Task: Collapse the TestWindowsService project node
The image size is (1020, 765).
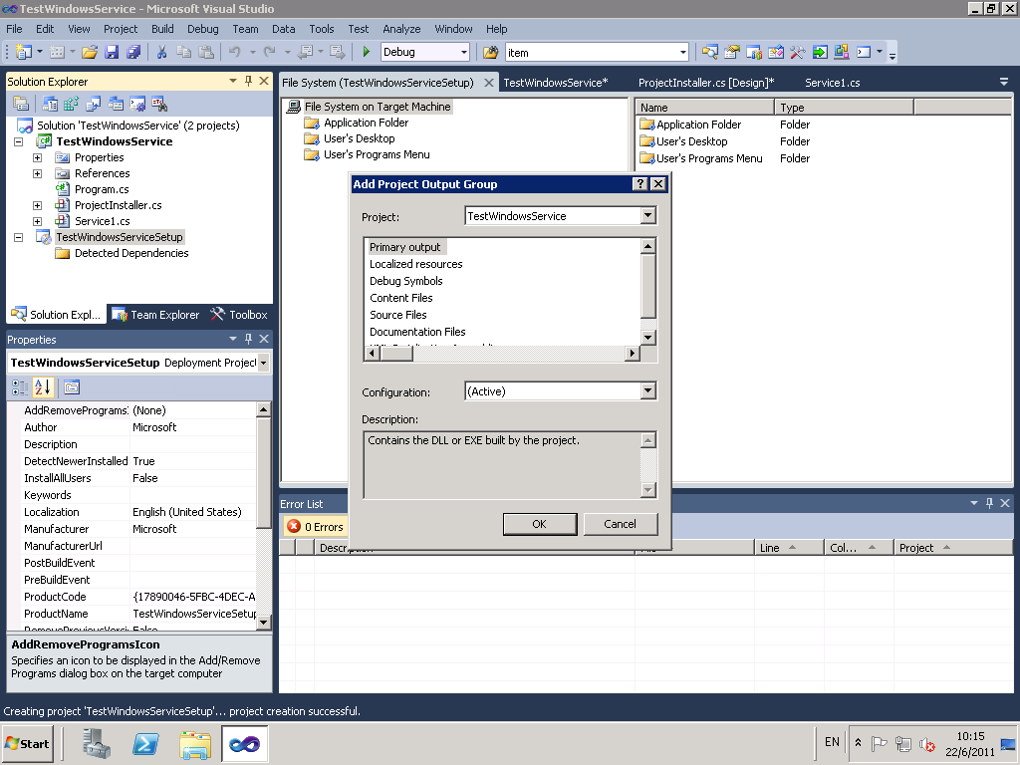Action: tap(18, 141)
